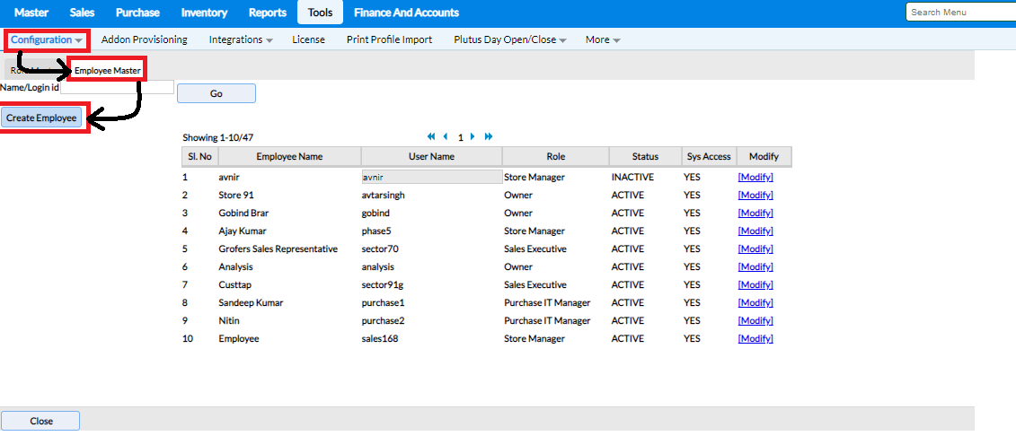Modify the employee avnir row
The width and height of the screenshot is (1016, 436).
[x=755, y=178]
